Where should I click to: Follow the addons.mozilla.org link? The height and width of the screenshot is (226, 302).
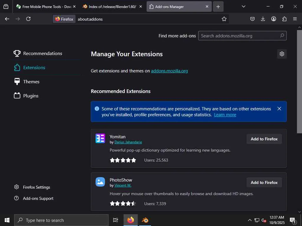coord(169,71)
